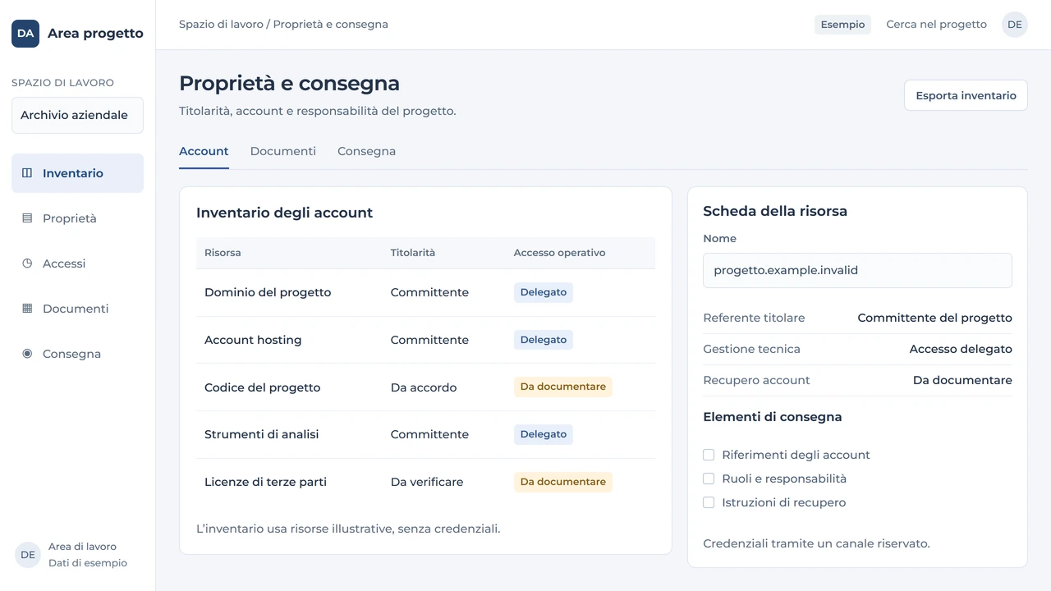1051x591 pixels.
Task: Switch to the Account tab
Action: [x=204, y=151]
